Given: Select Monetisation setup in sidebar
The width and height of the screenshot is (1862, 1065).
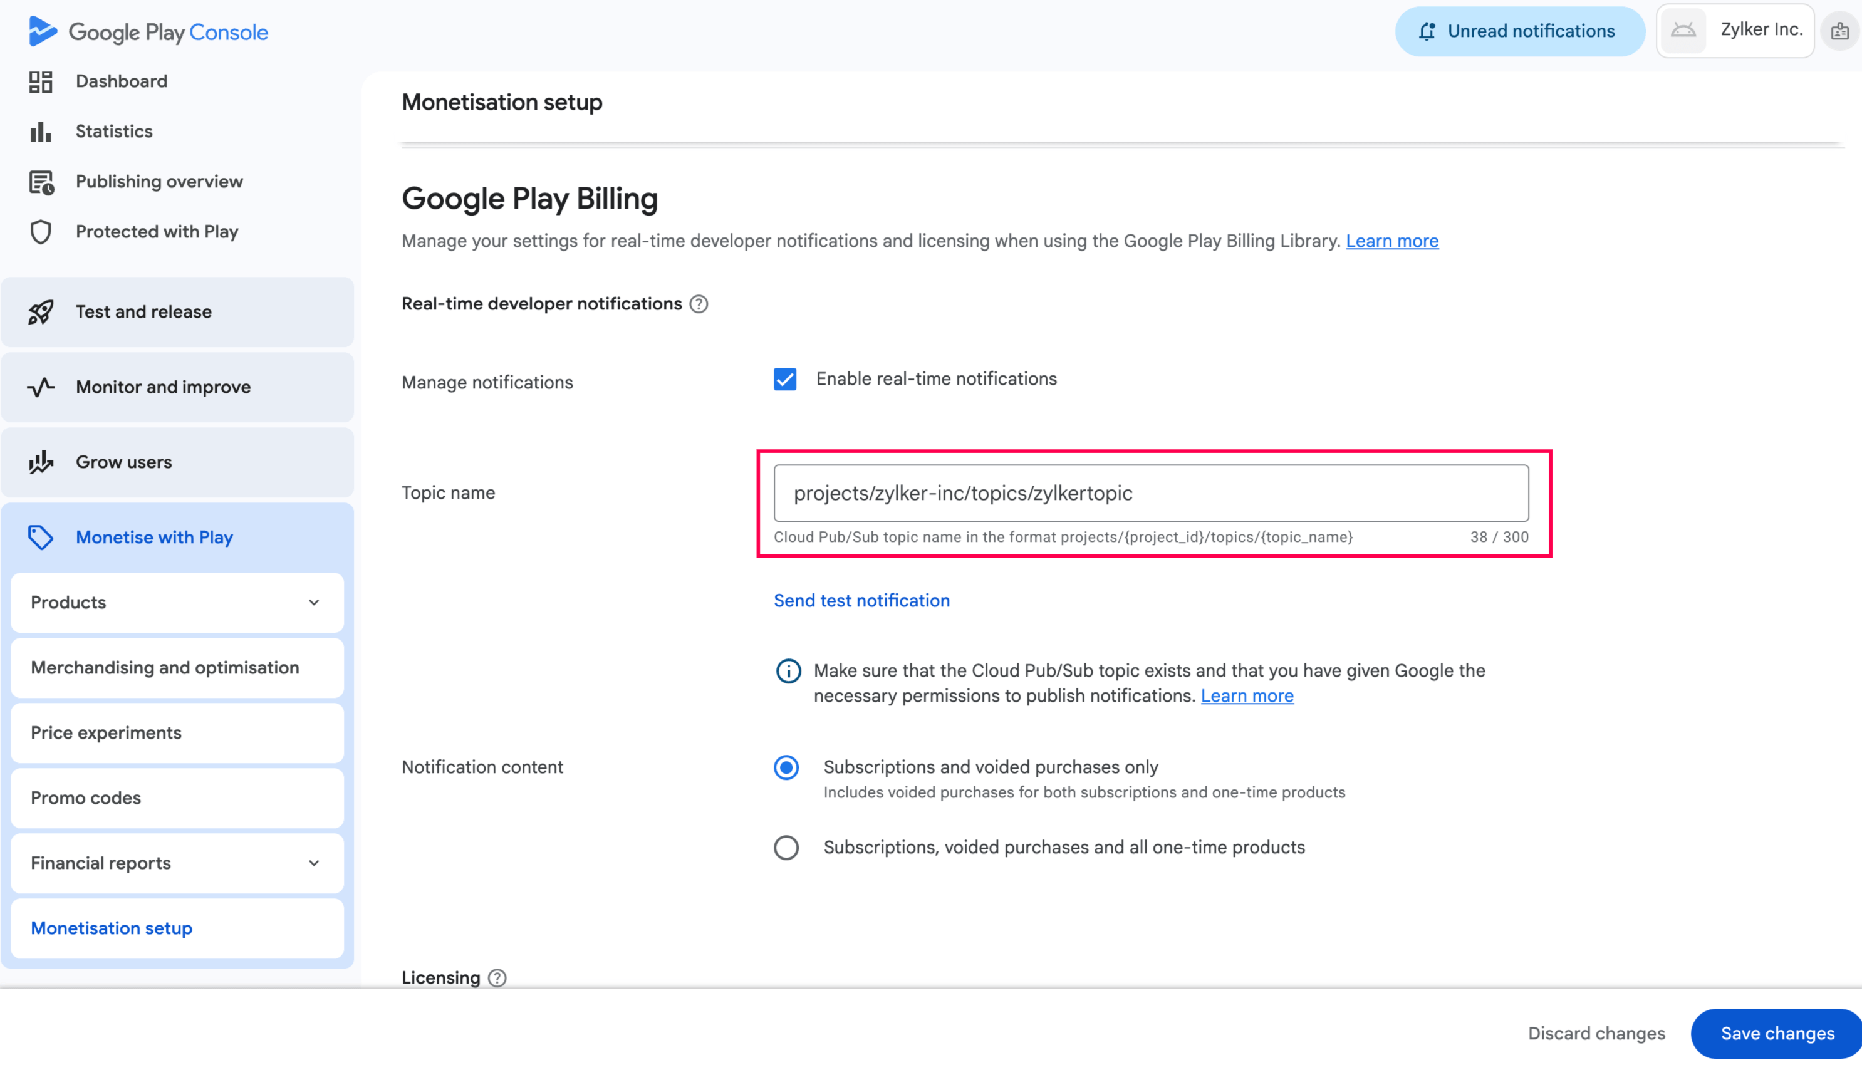Looking at the screenshot, I should 178,928.
